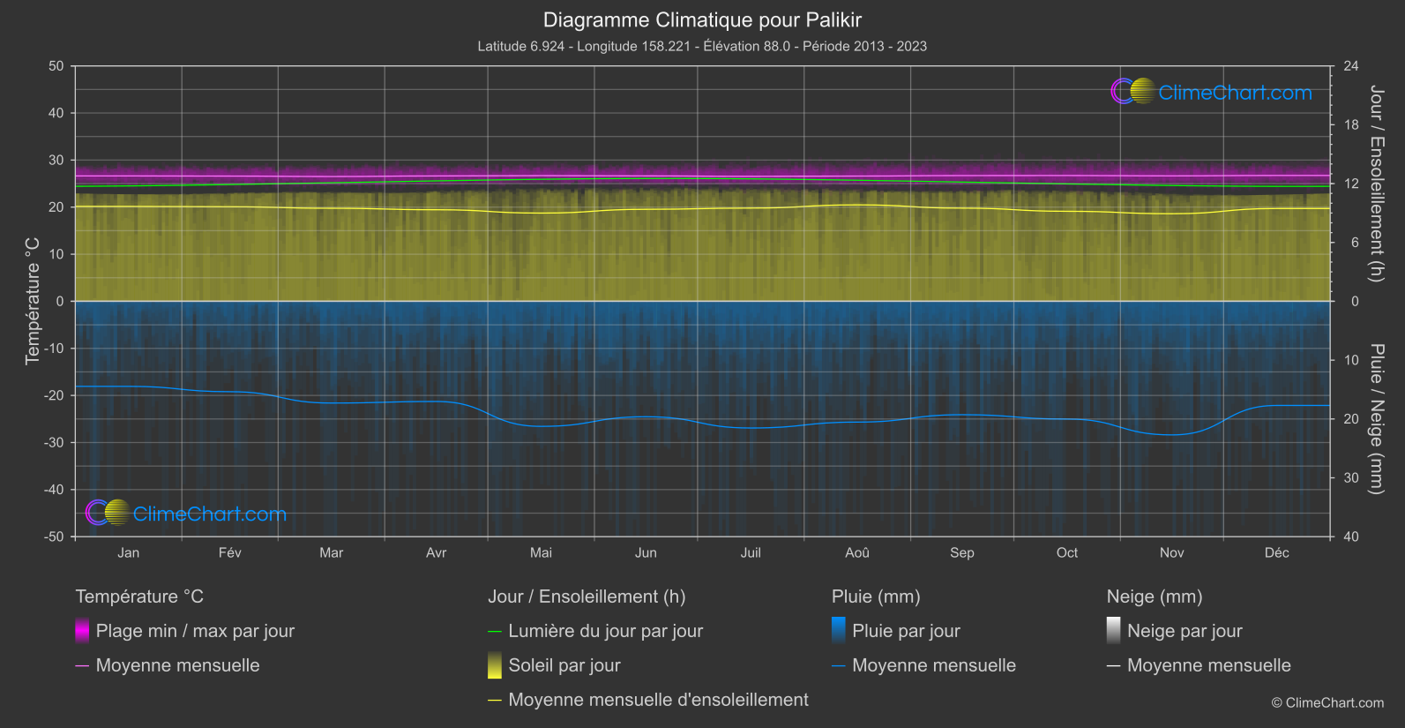The width and height of the screenshot is (1405, 728).
Task: Click the 'Température °C' legend heading
Action: [x=139, y=597]
